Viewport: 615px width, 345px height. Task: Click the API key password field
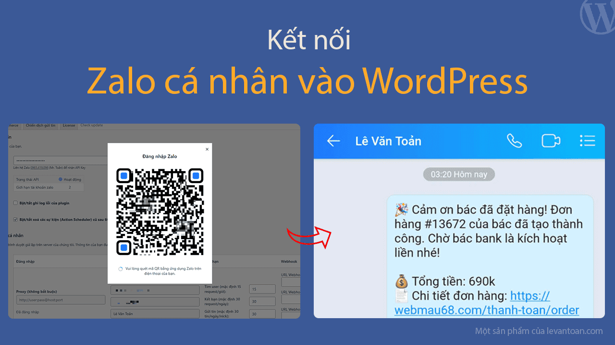coord(60,161)
